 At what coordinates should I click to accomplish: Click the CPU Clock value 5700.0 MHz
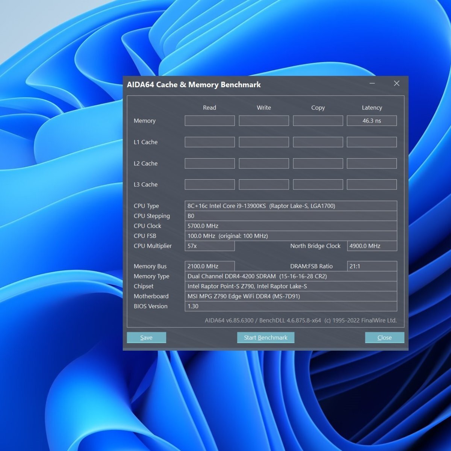[x=291, y=226]
